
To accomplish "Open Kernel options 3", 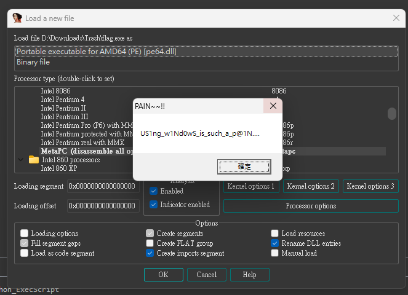I will pyautogui.click(x=370, y=186).
